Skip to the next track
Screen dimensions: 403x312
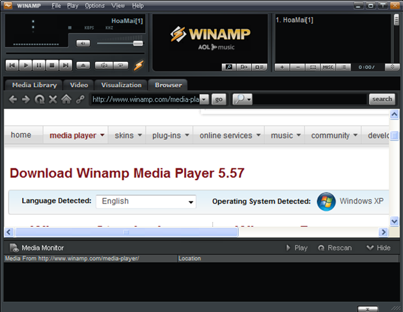pos(66,66)
